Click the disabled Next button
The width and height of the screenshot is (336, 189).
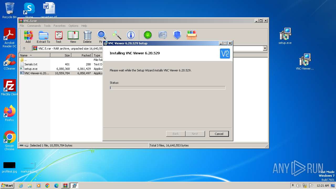(195, 134)
